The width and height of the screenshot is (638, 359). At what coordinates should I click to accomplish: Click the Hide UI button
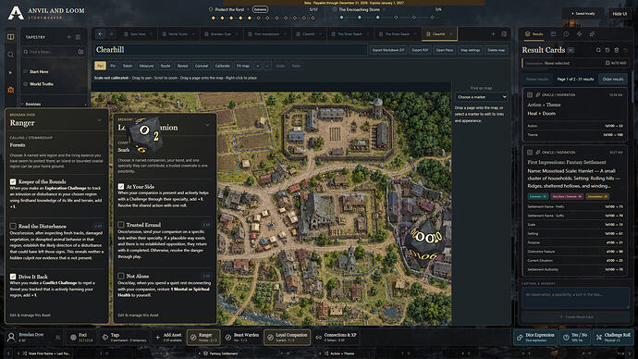[x=620, y=14]
